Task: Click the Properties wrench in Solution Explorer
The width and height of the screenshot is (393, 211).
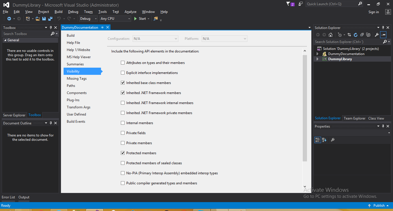Action: tap(377, 35)
